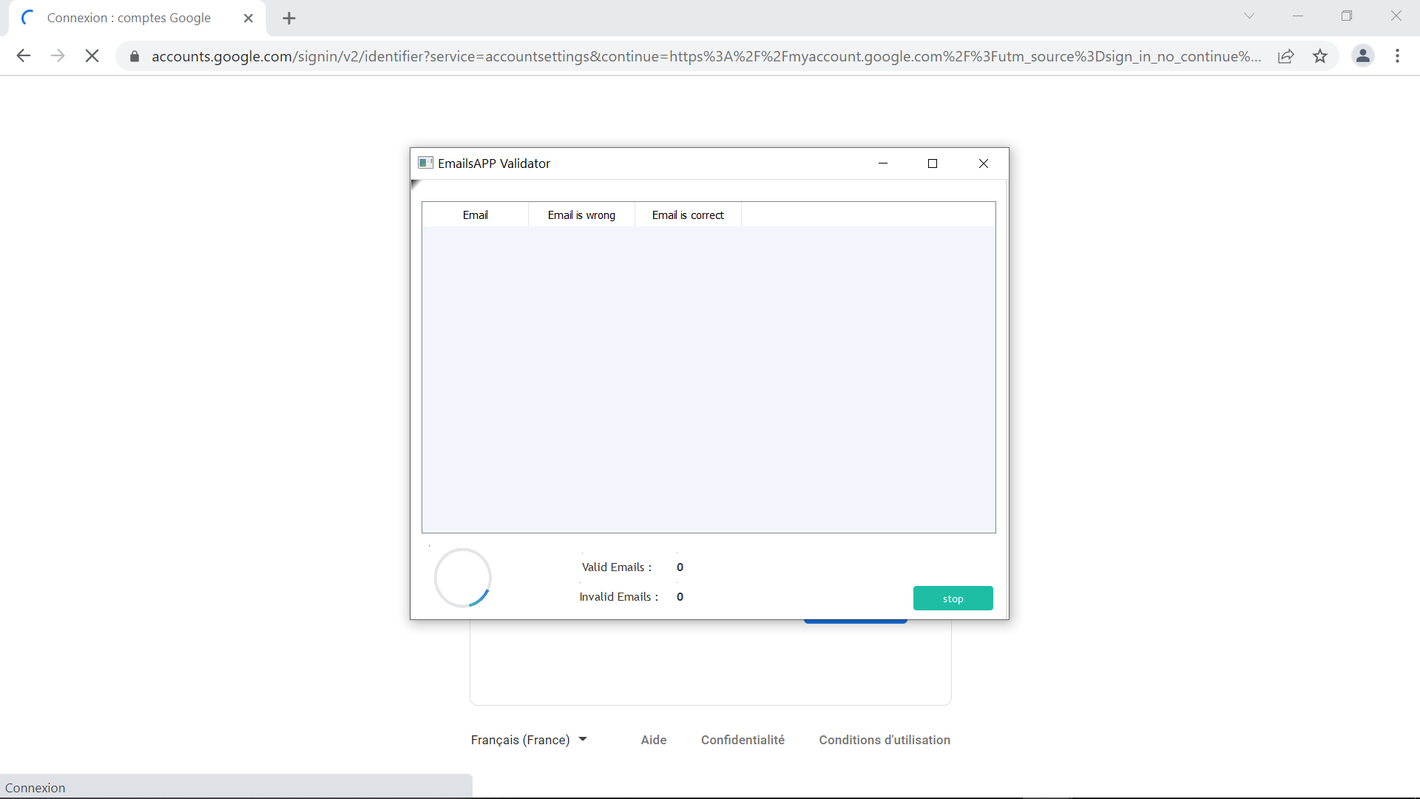
Task: Open the Confidentialité link
Action: tap(743, 740)
